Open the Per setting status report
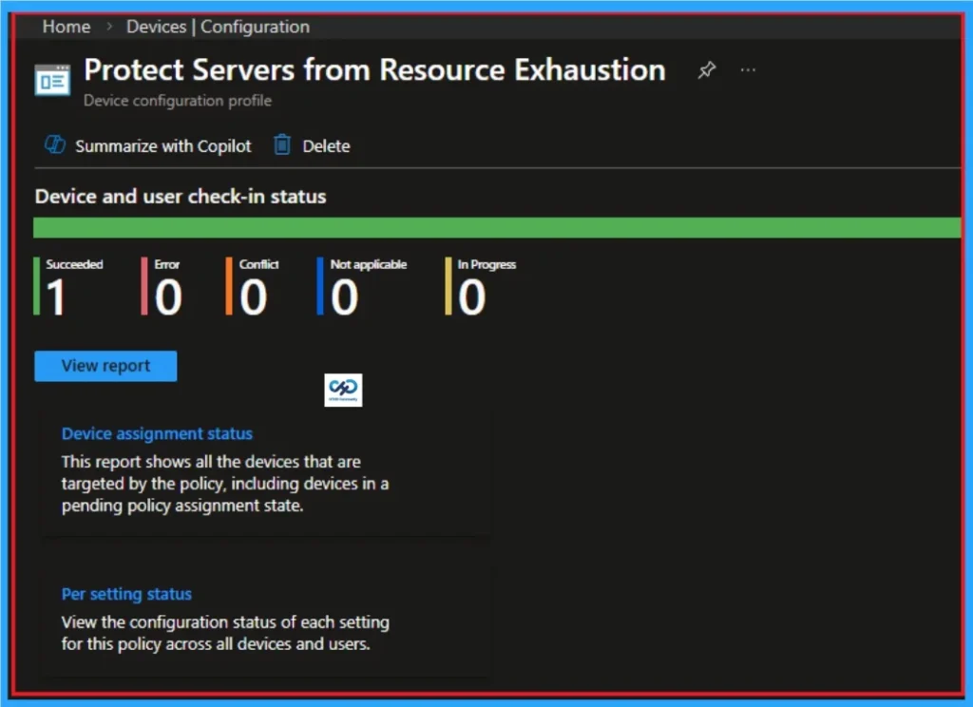 125,594
